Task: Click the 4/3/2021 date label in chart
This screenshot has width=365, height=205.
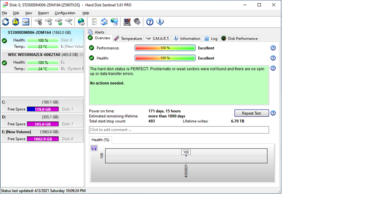Action: click(186, 171)
